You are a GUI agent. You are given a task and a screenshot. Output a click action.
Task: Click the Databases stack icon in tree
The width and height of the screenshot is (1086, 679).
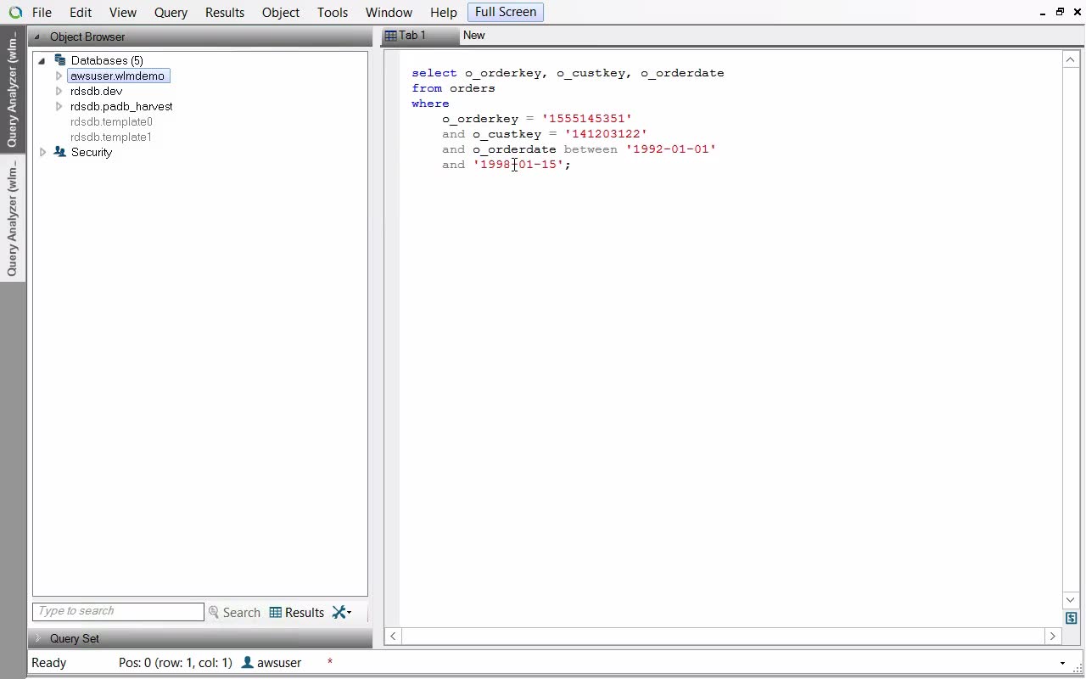[59, 60]
